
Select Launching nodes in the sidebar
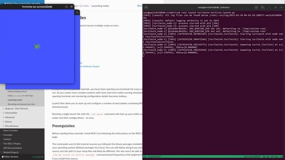tap(15, 100)
